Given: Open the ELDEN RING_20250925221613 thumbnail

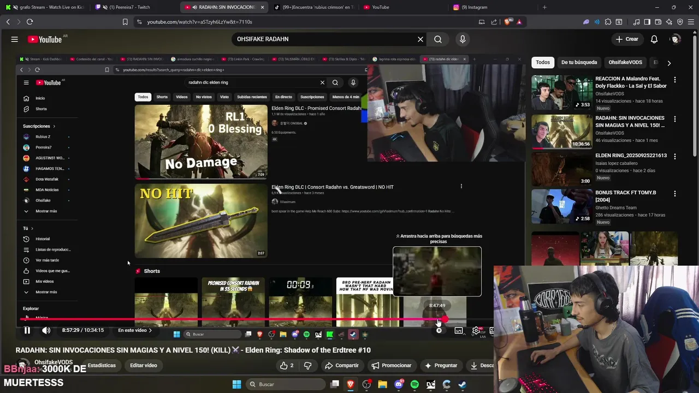Looking at the screenshot, I should tap(561, 169).
